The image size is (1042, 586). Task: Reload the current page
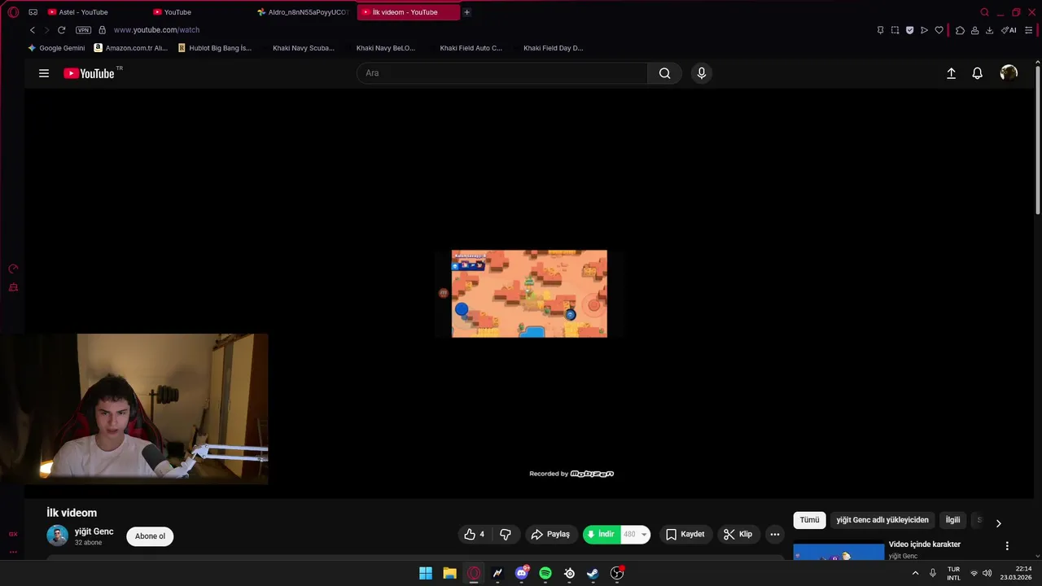(x=61, y=30)
